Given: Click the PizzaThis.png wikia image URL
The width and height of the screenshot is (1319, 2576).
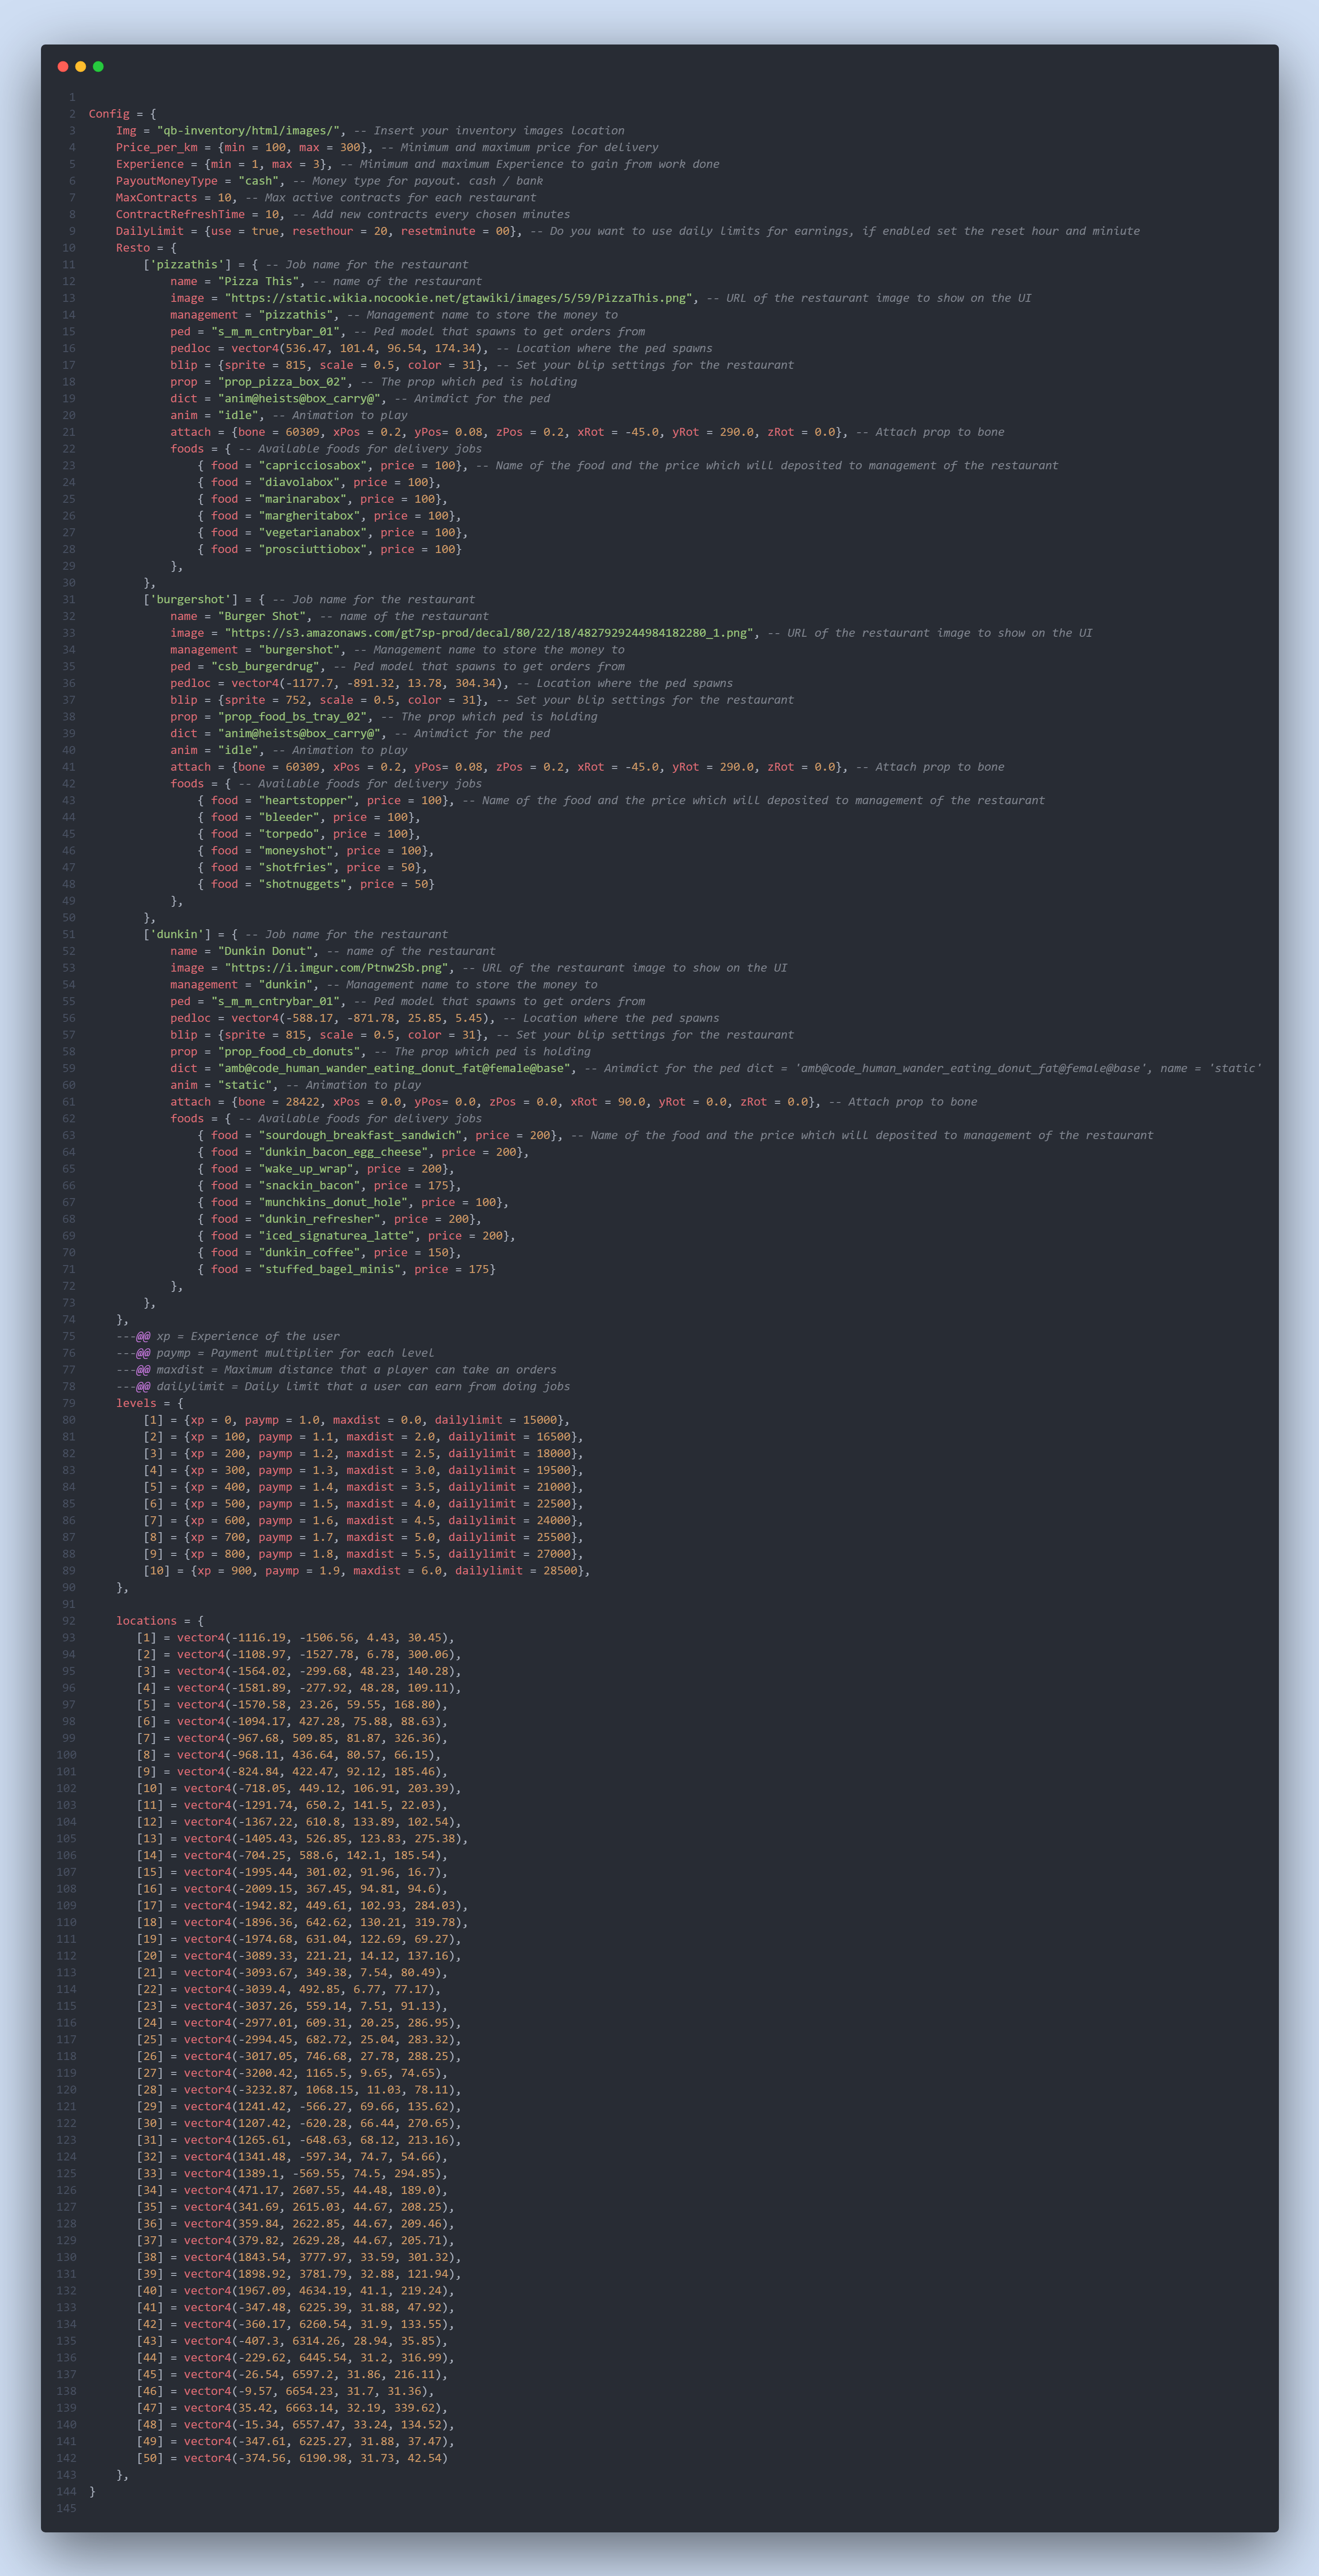Looking at the screenshot, I should [x=459, y=298].
